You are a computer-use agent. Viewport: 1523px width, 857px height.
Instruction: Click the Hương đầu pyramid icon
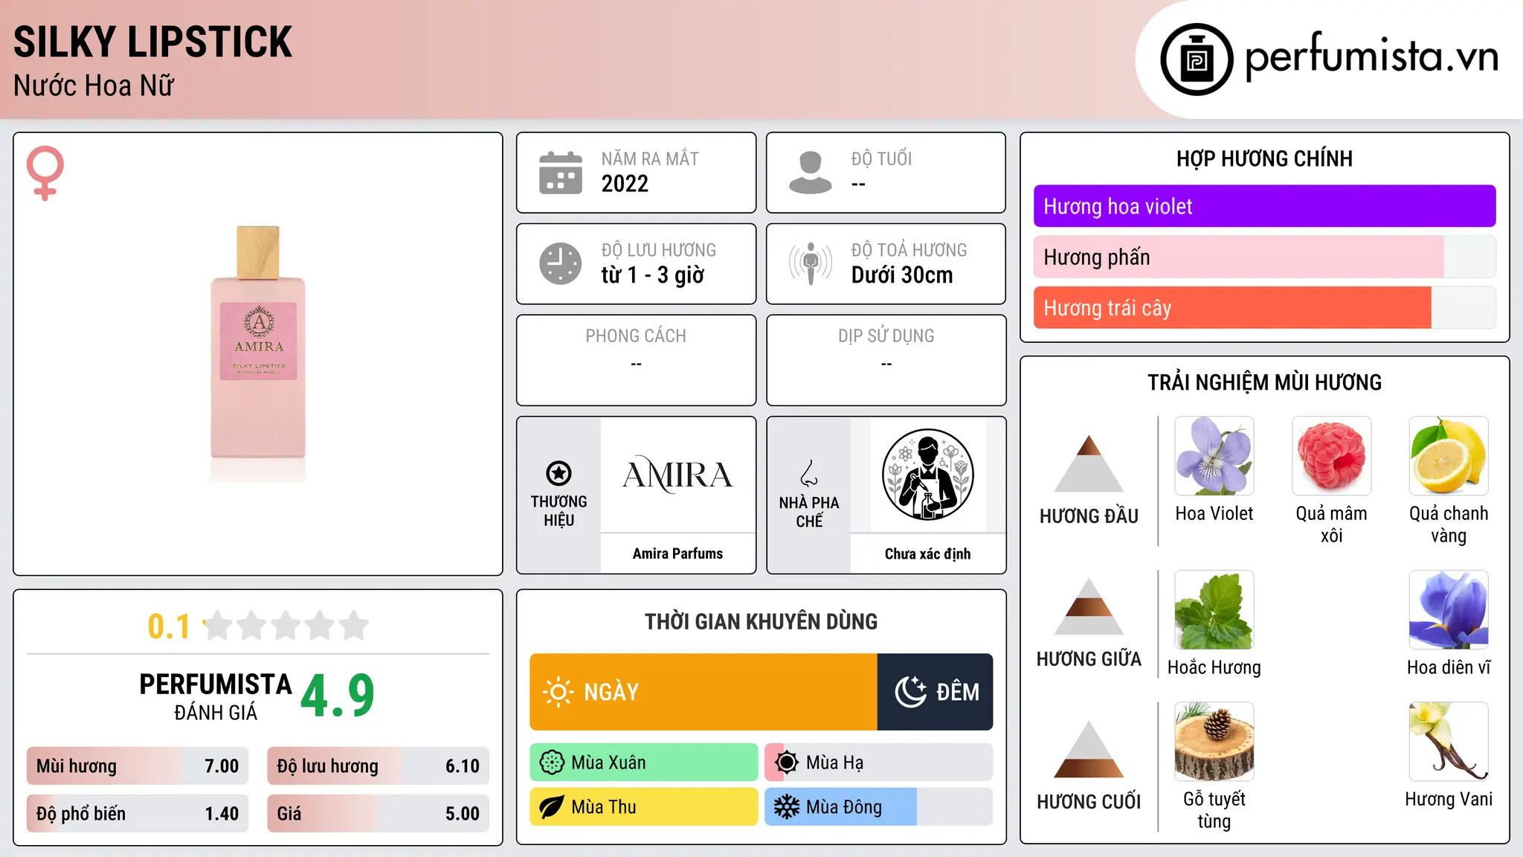click(x=1089, y=463)
